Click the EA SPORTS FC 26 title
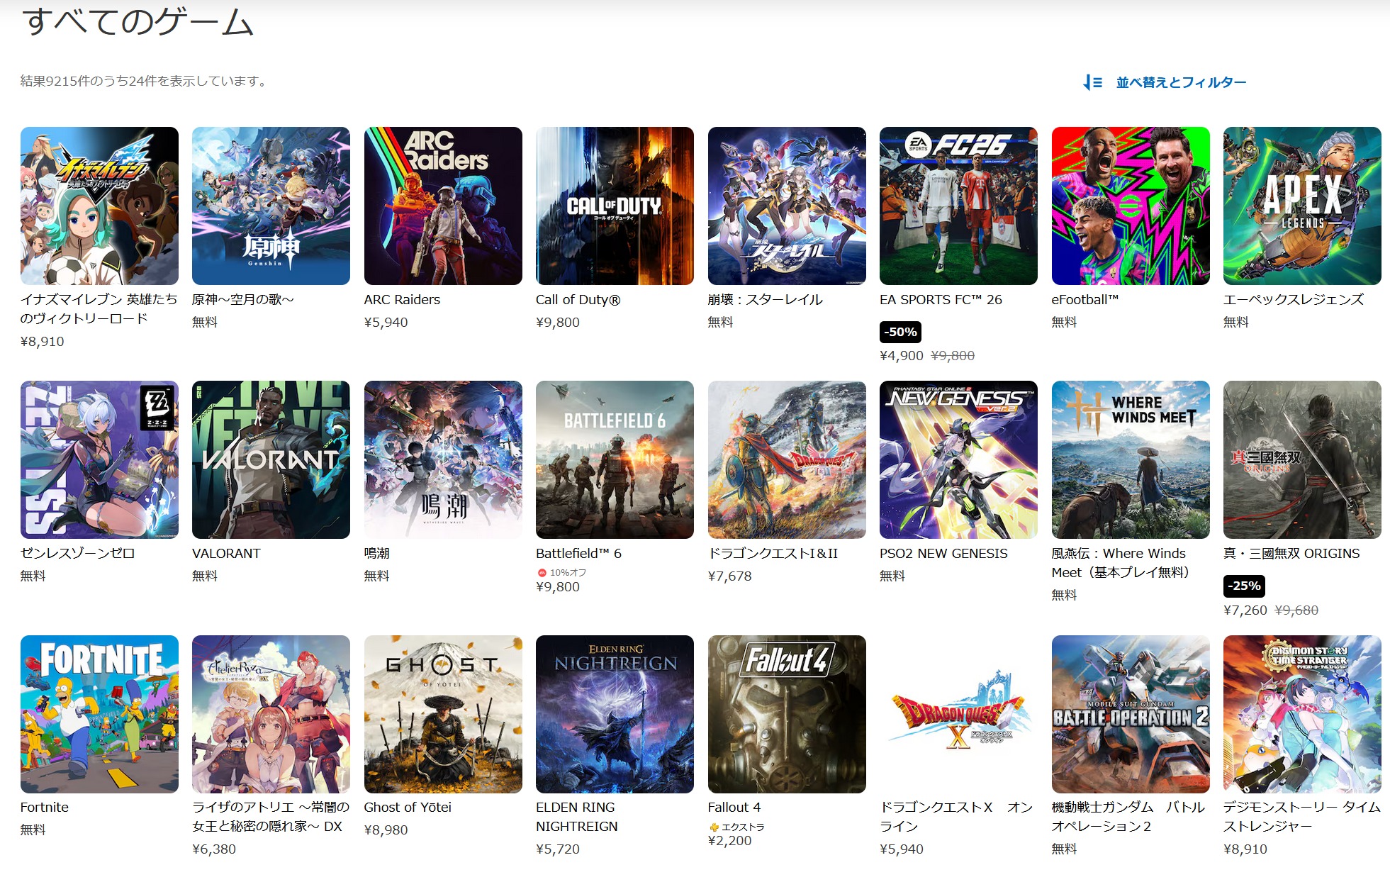The width and height of the screenshot is (1390, 882). coord(941,300)
